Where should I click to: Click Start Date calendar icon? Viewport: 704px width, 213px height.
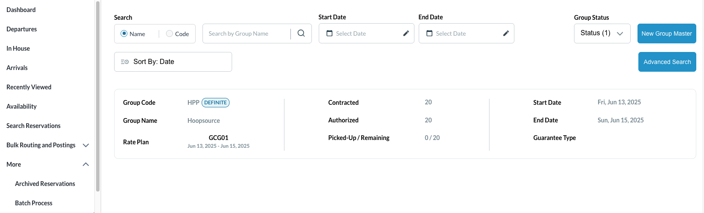(x=329, y=33)
